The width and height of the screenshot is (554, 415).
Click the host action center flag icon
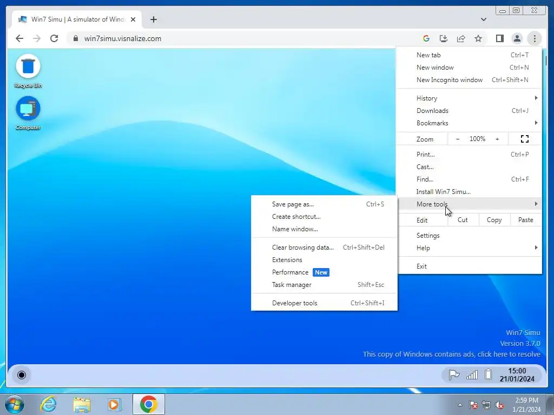[473, 405]
